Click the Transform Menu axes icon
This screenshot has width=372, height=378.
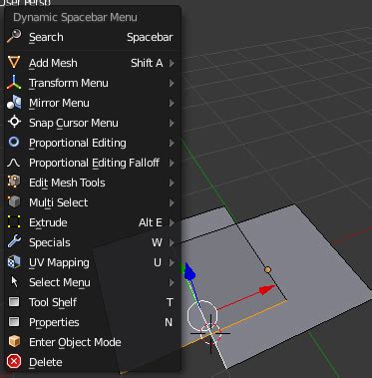[14, 83]
